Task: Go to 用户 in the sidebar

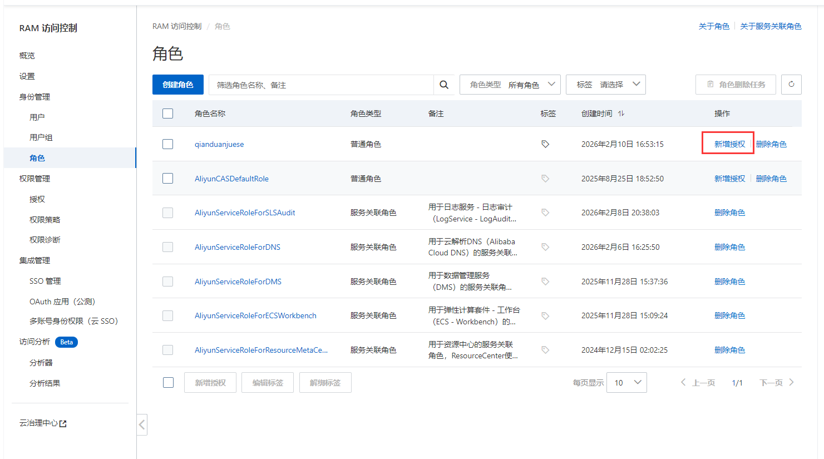Action: click(x=37, y=117)
